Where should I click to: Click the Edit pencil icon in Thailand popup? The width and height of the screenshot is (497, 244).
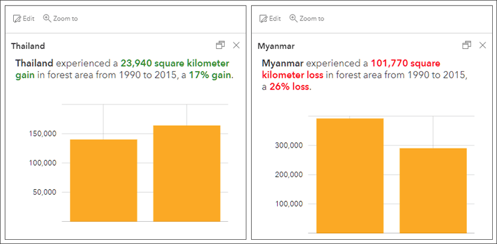[17, 19]
